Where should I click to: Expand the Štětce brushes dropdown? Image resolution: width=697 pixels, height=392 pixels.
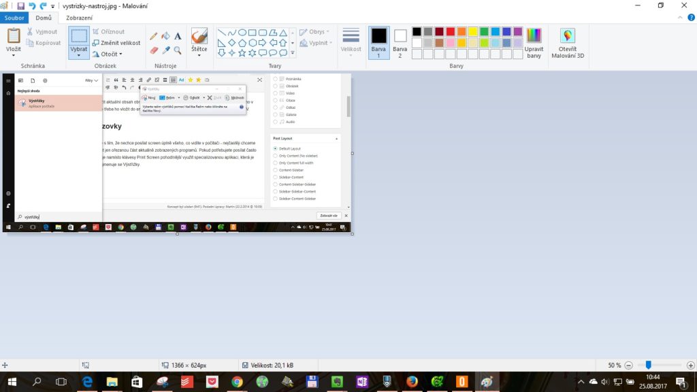199,55
